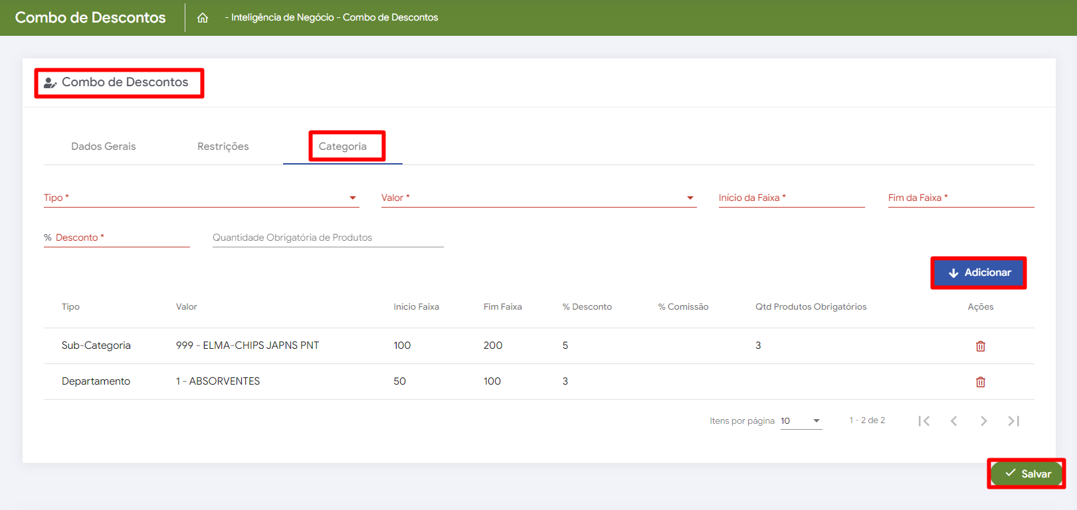
Task: Delete the Departamento ABSORVENTES row
Action: click(980, 382)
